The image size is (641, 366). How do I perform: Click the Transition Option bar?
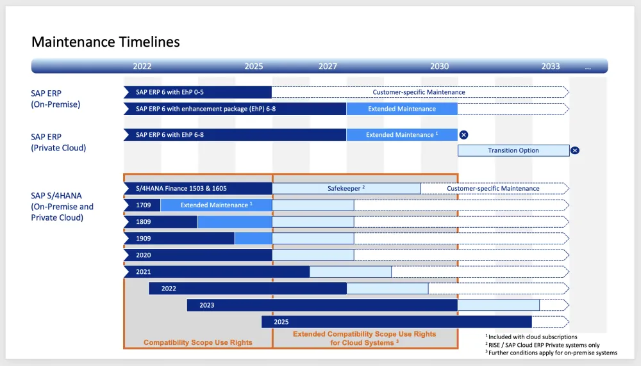click(x=513, y=150)
